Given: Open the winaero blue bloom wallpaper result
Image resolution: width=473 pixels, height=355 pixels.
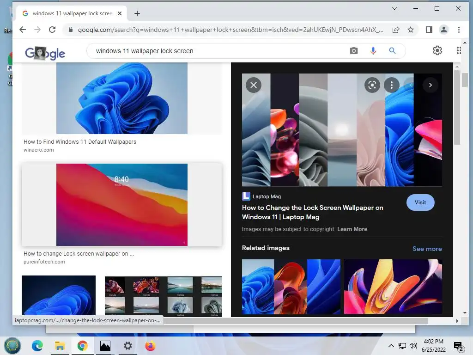Looking at the screenshot, I should 122,98.
